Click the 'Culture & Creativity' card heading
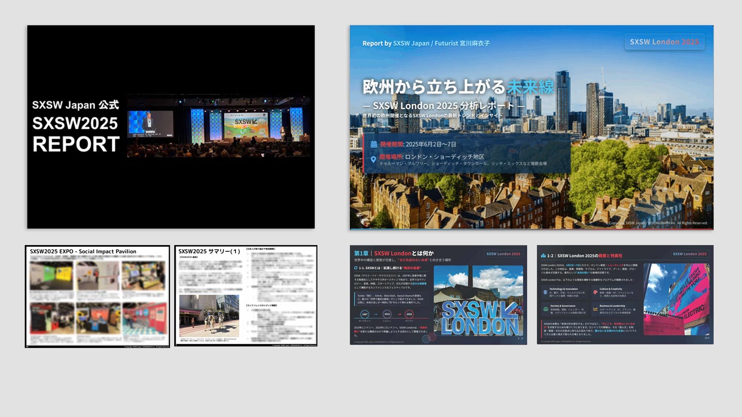742x417 pixels. coord(611,289)
